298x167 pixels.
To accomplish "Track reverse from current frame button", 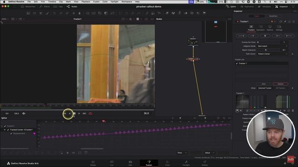I will point(253,36).
